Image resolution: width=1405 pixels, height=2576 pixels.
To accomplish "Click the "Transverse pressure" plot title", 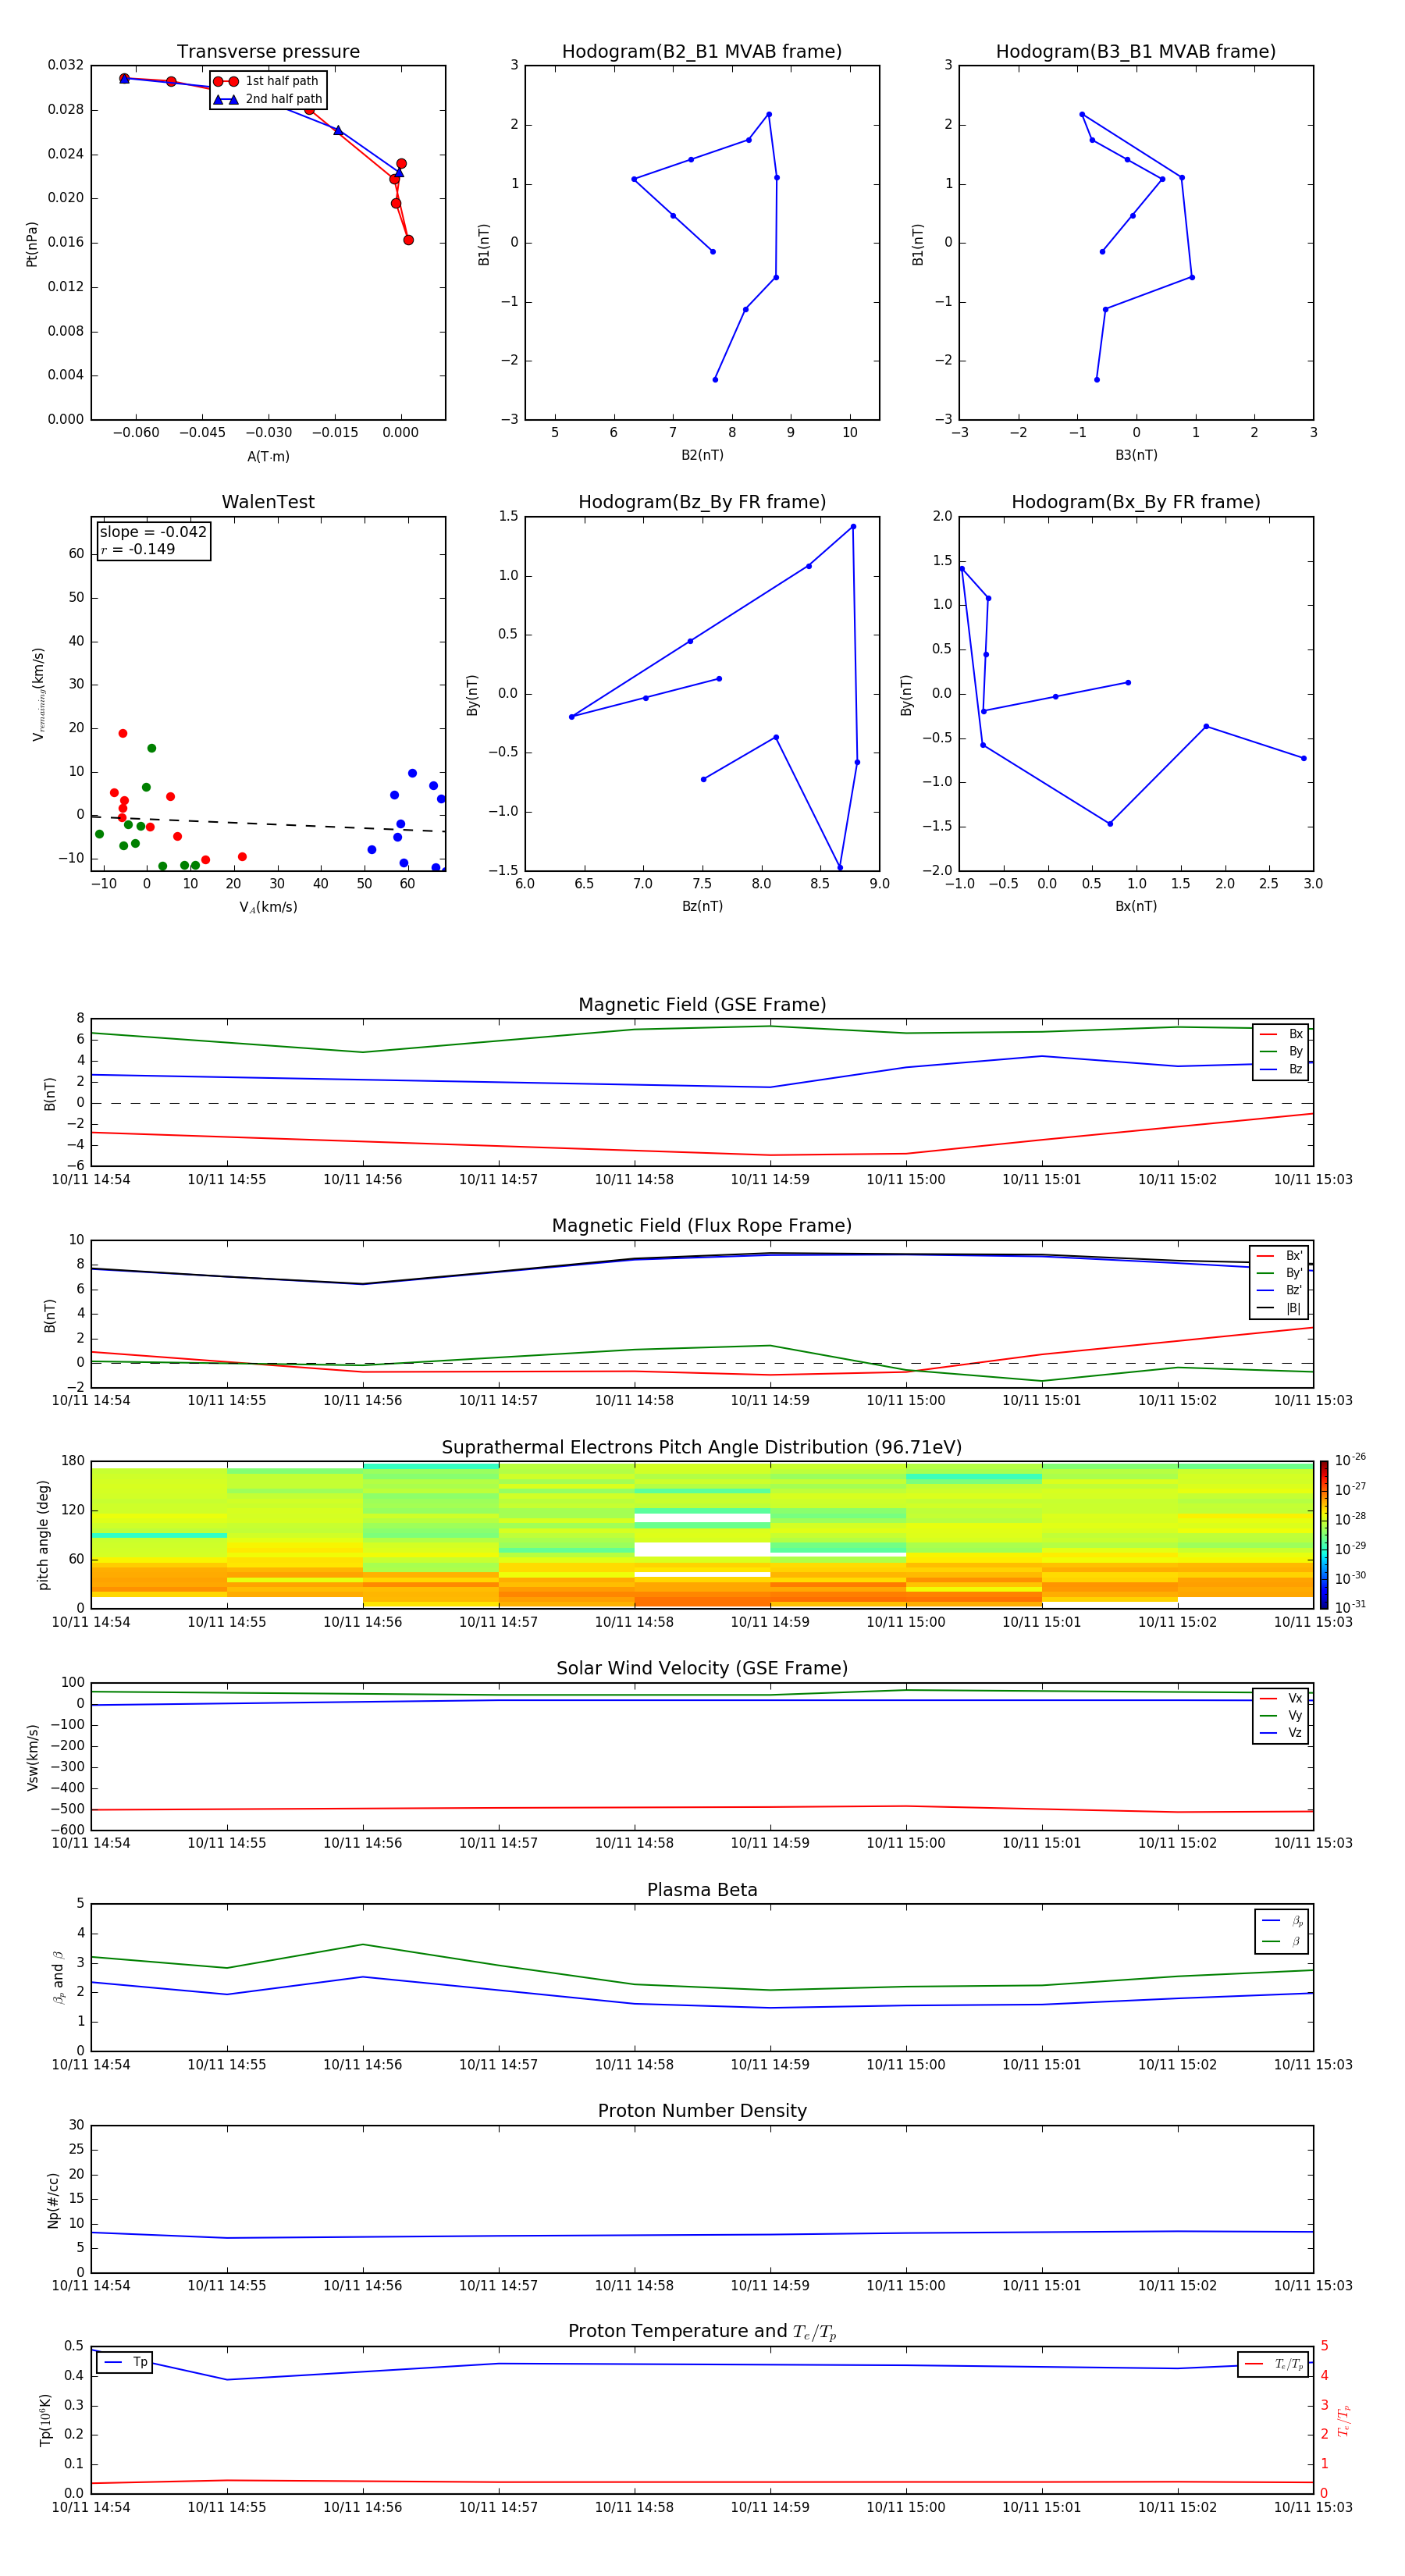I will click(x=268, y=51).
